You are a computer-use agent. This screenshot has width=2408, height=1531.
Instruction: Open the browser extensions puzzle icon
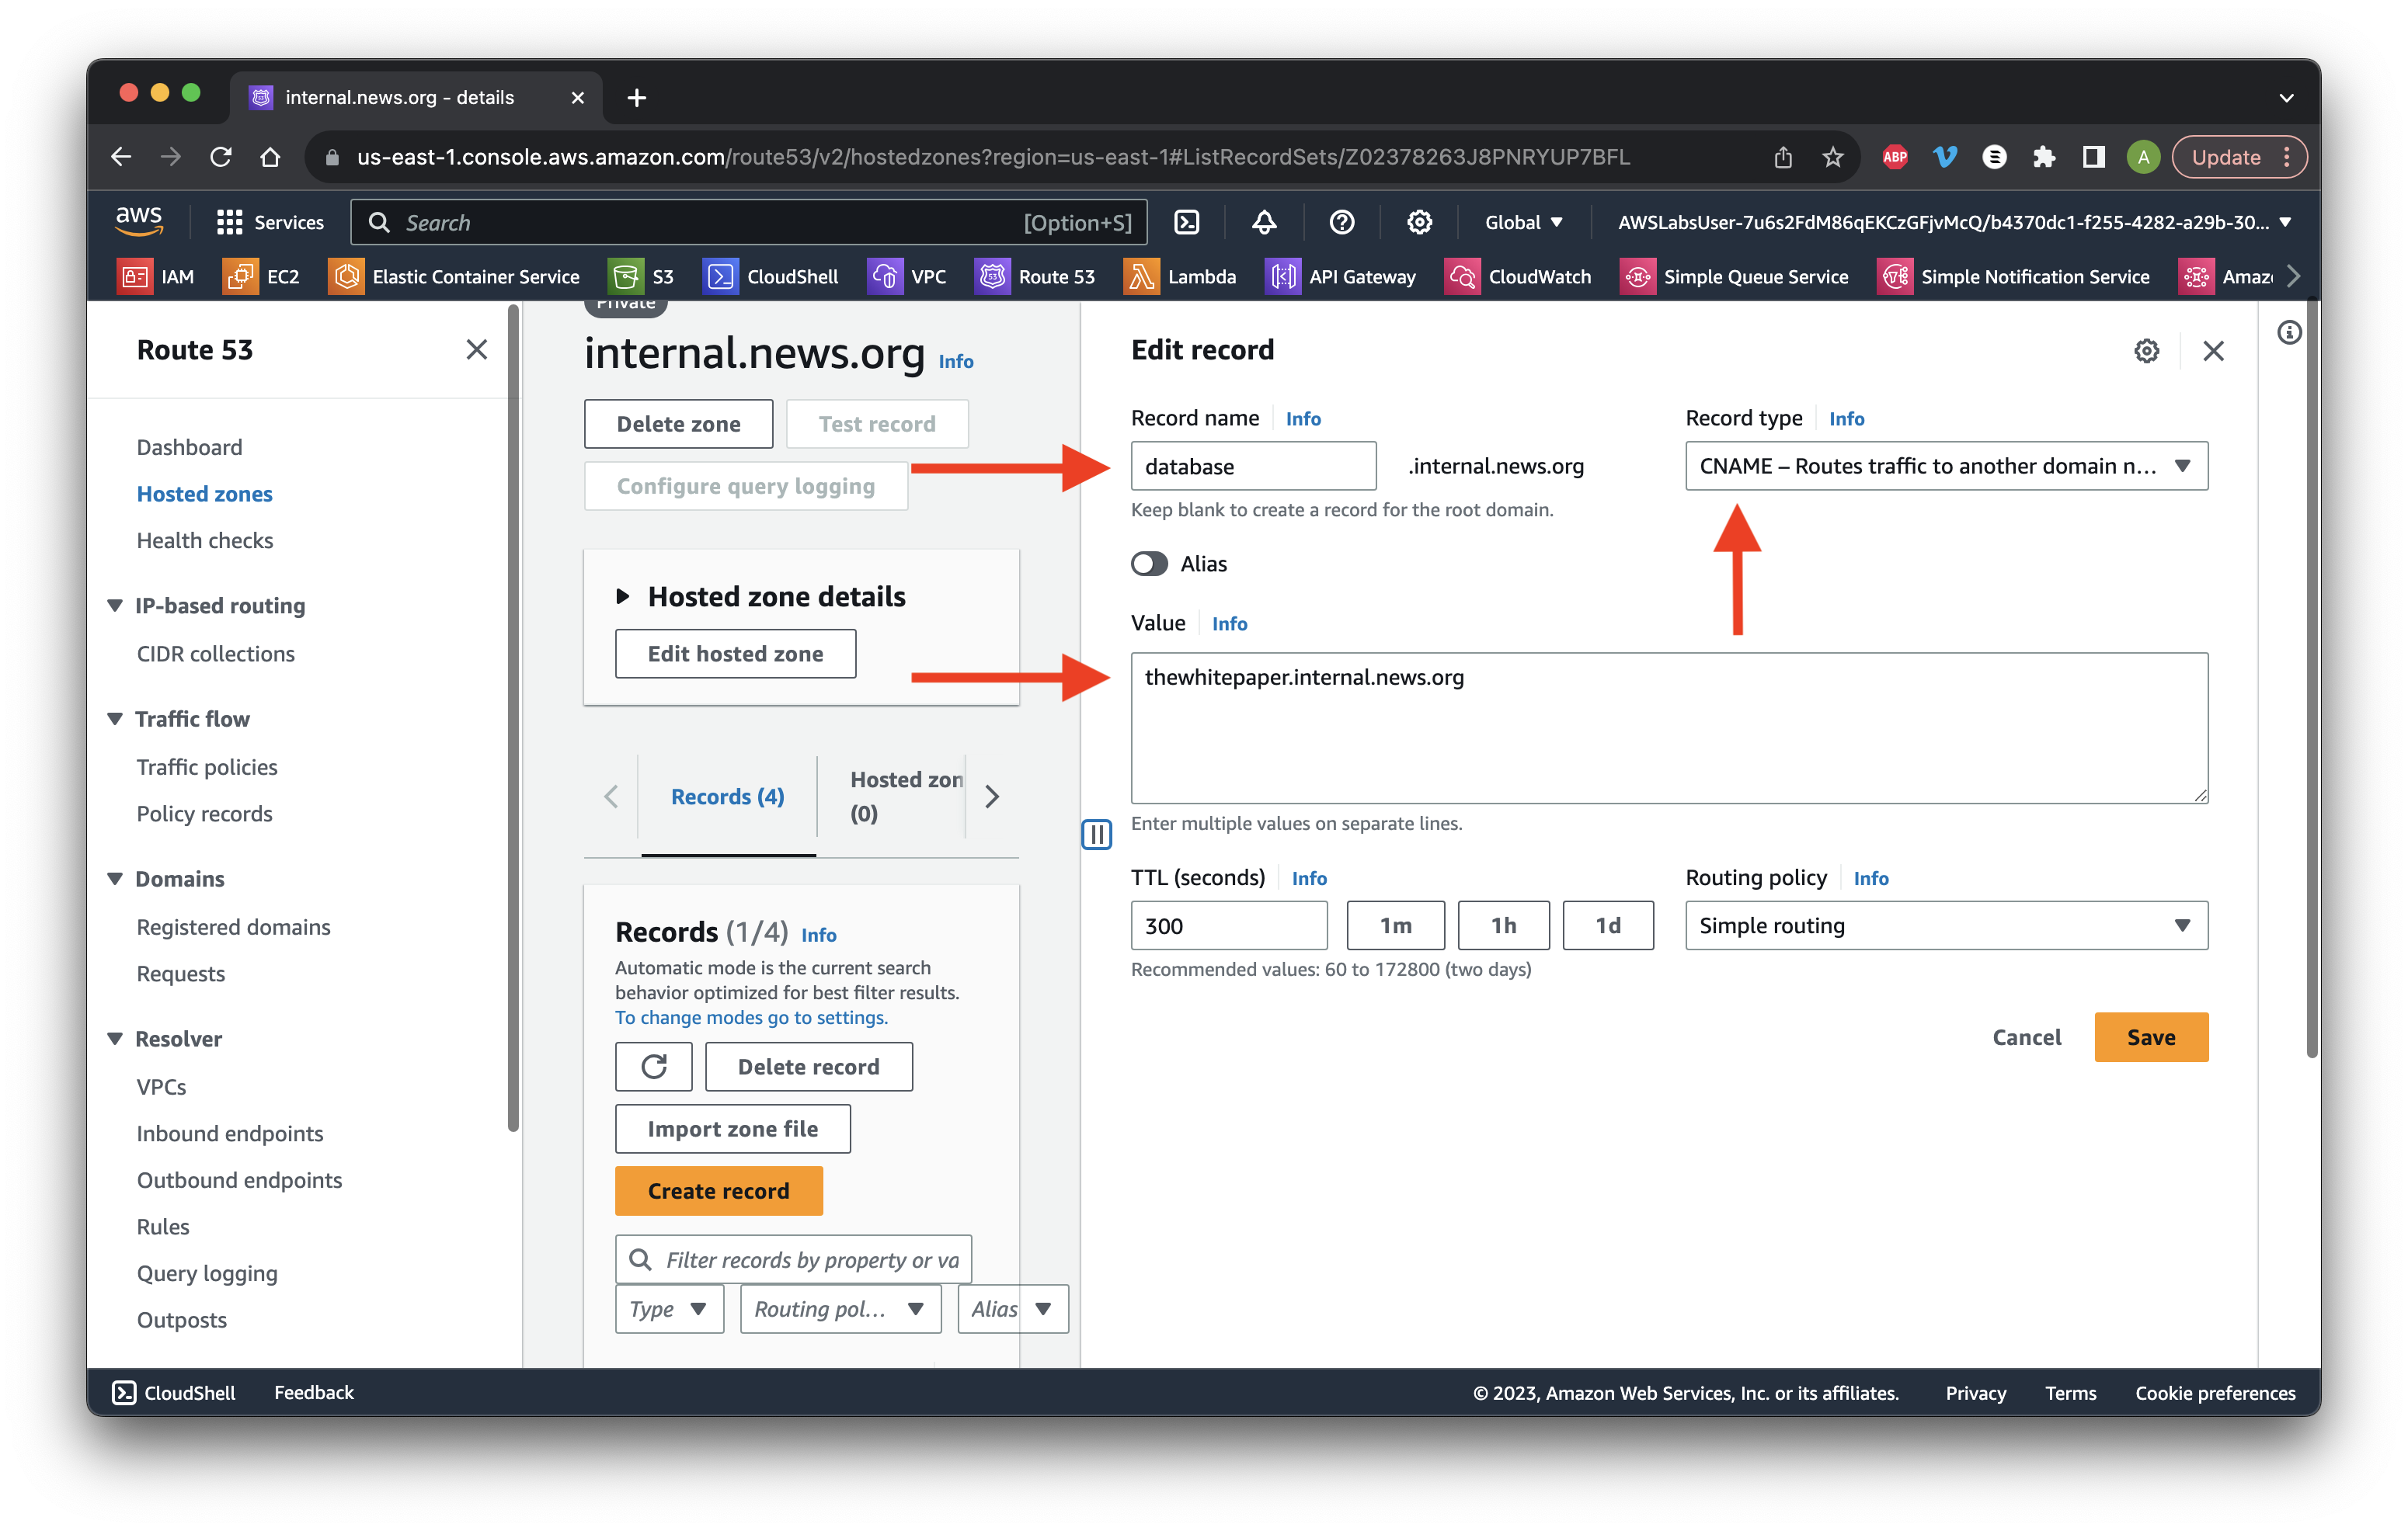(x=2043, y=157)
